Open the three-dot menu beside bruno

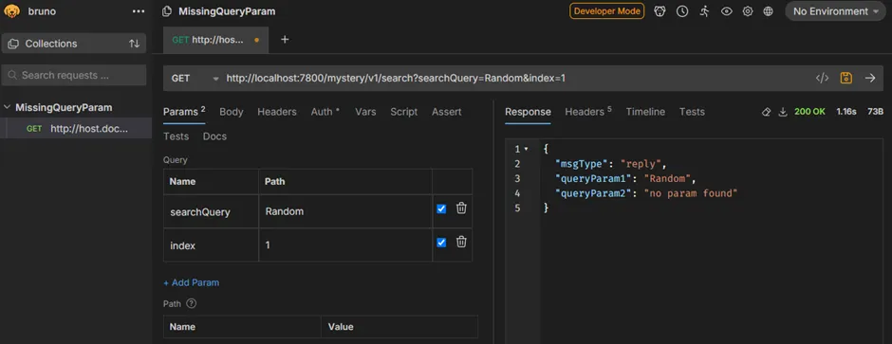coord(139,11)
